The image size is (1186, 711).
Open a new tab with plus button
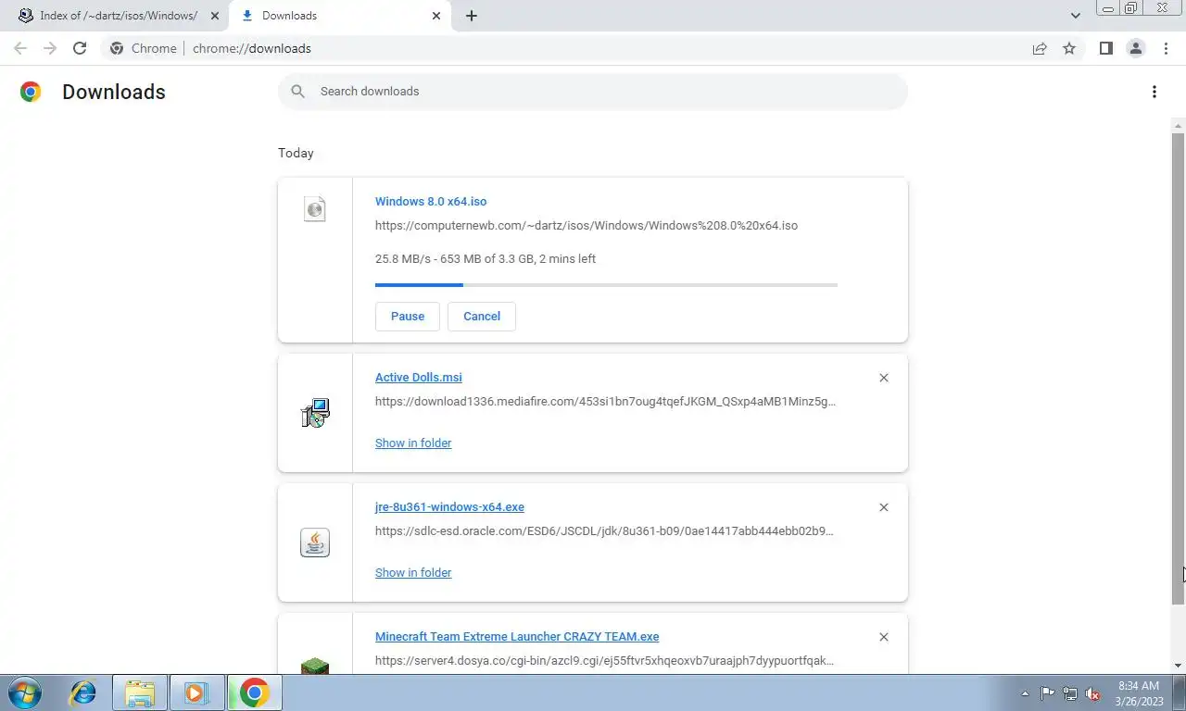[x=471, y=16]
